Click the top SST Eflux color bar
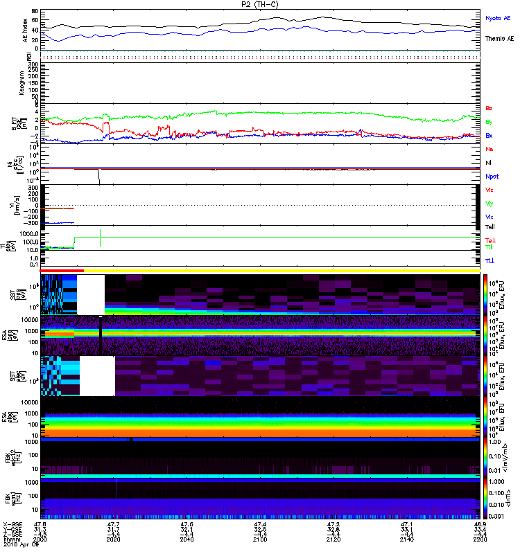520x554 pixels. click(x=485, y=294)
